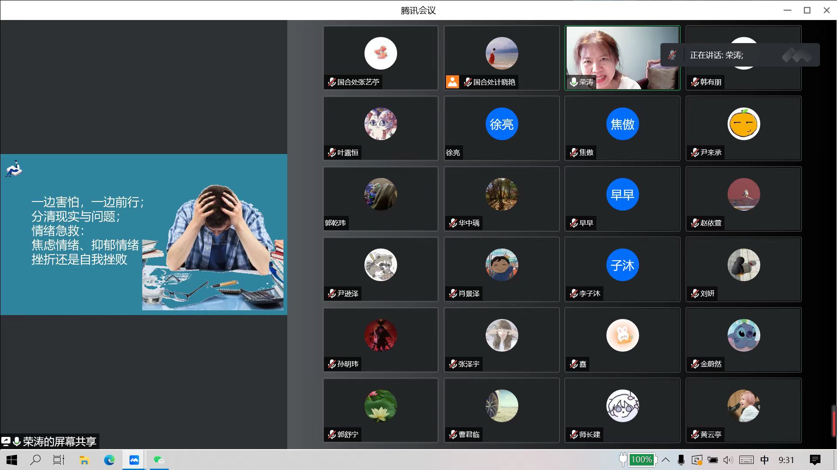This screenshot has width=837, height=470.
Task: Click the orange host icon by 国合处计晓艳
Action: 452,82
